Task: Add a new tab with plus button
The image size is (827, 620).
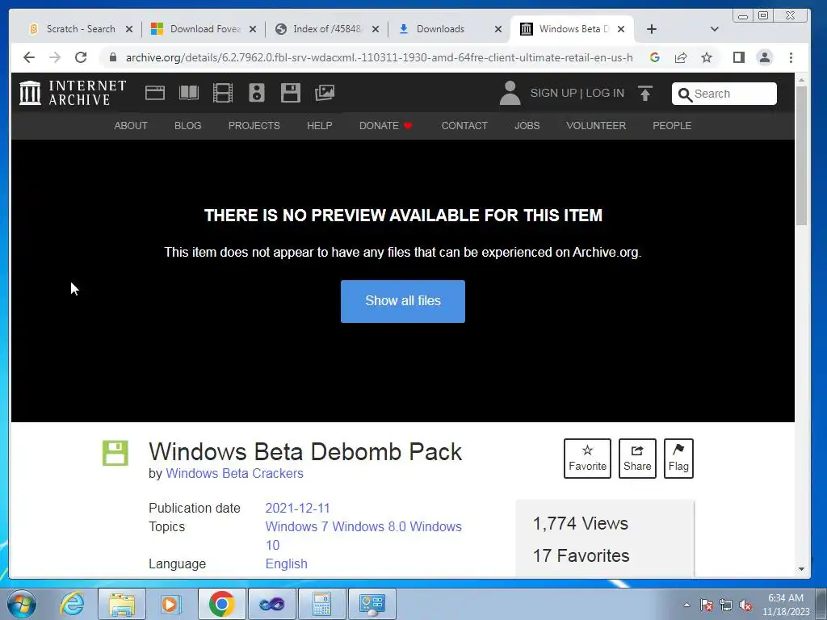Action: coord(652,29)
